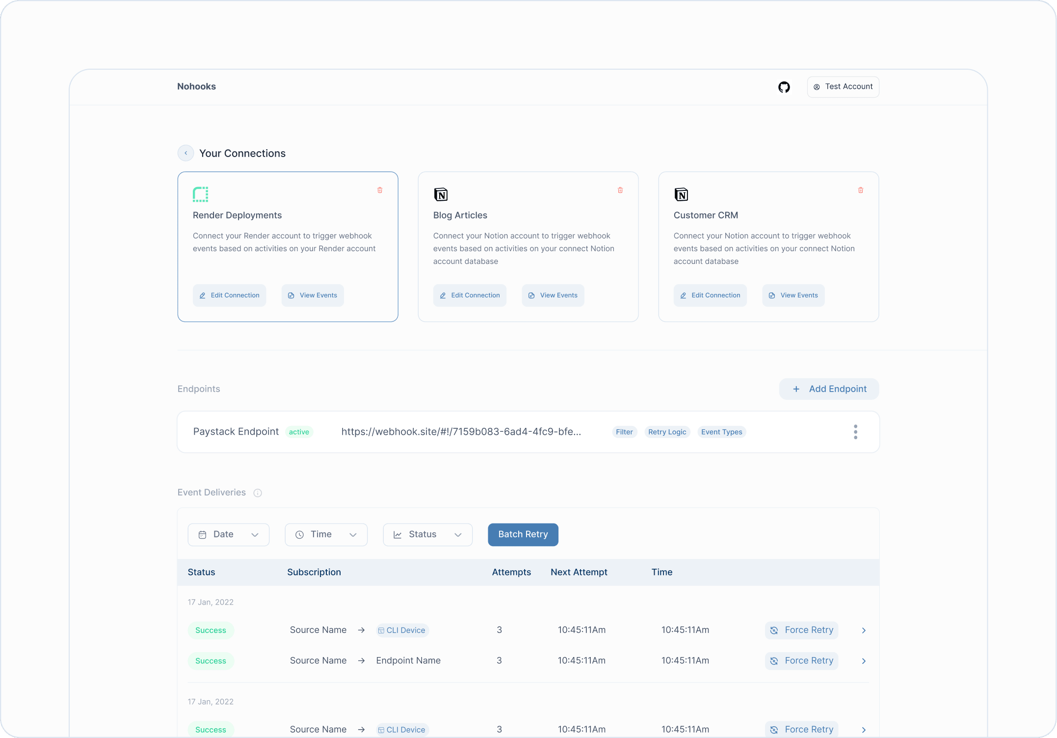Viewport: 1057px width, 738px height.
Task: Click the Retry Logic icon on Paystack Endpoint
Action: (x=667, y=432)
